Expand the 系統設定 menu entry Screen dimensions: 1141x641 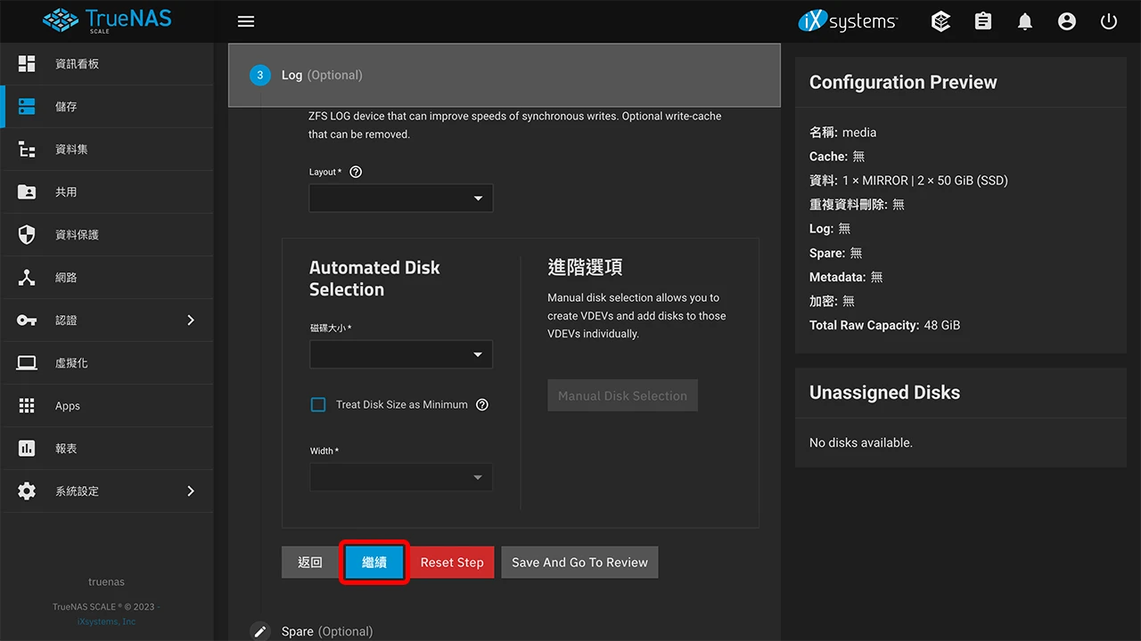coord(71,491)
